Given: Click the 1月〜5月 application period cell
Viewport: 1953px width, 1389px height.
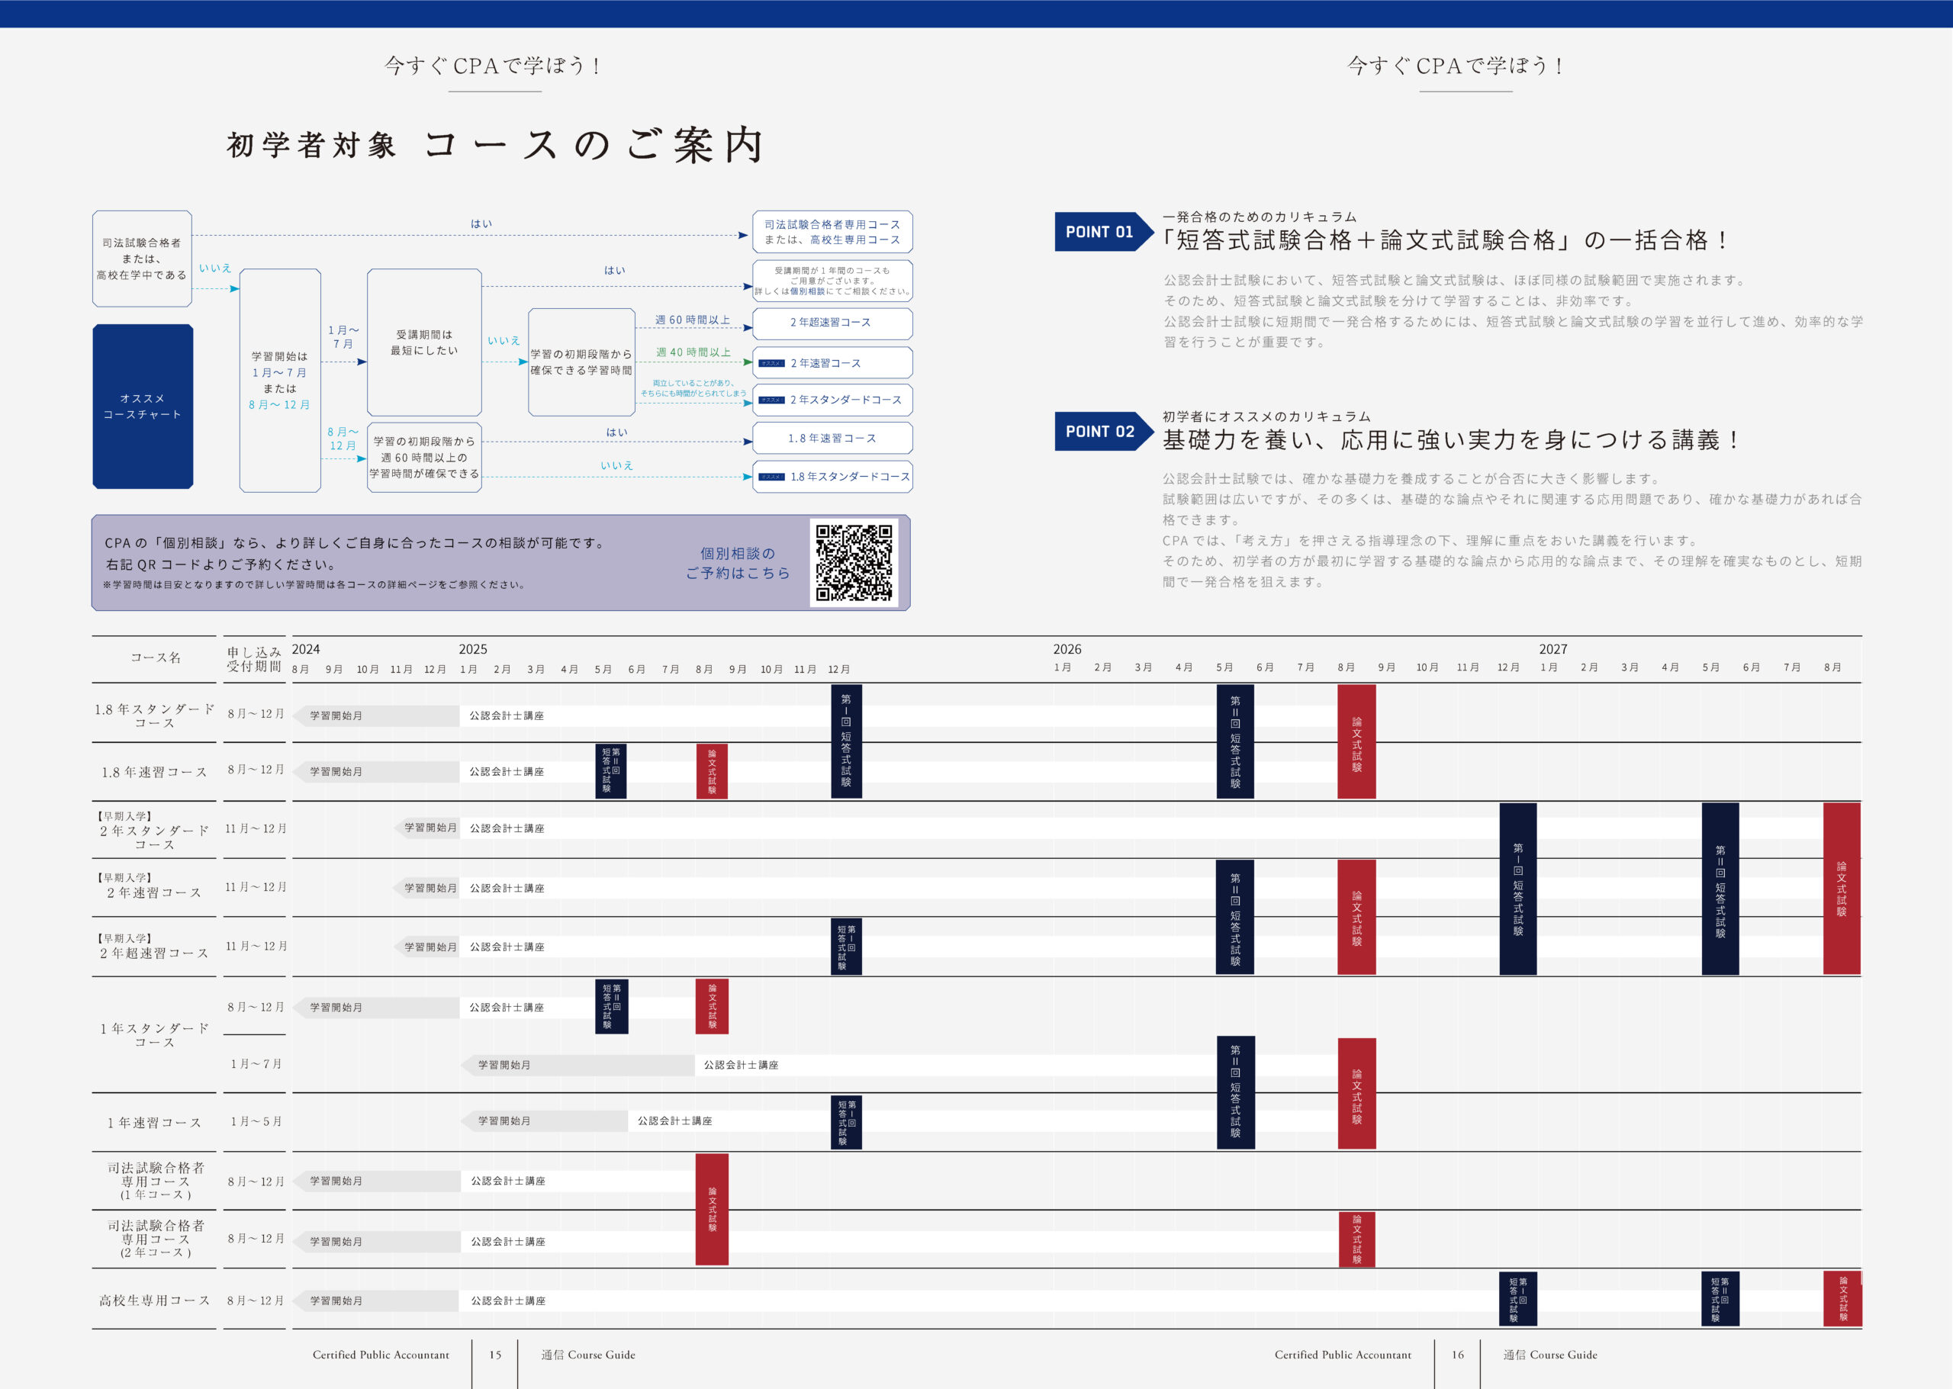Looking at the screenshot, I should 256,1121.
